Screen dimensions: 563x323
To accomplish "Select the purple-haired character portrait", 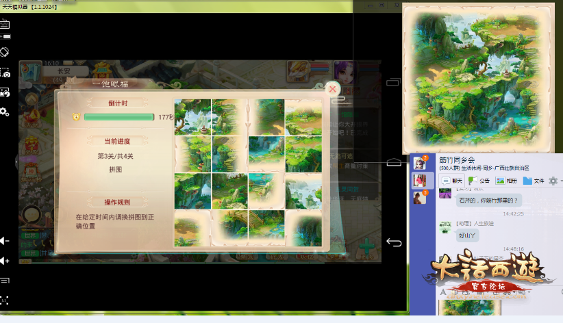I will pyautogui.click(x=345, y=71).
